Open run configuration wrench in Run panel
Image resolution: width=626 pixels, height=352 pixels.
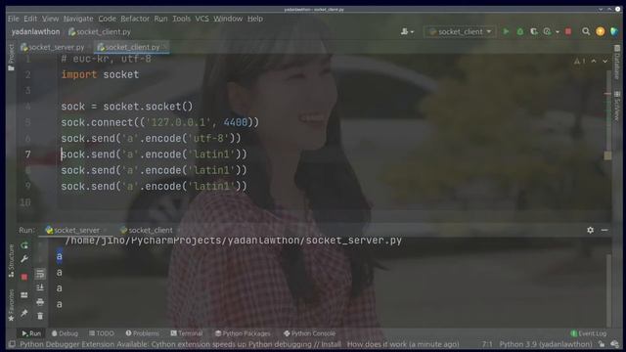click(x=24, y=259)
